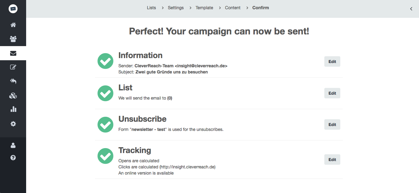Open the forms edit pencil icon

(13, 67)
